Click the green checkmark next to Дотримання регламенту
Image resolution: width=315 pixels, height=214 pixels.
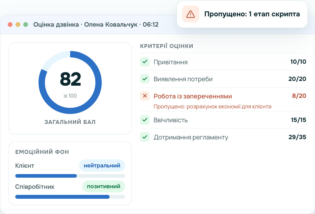[145, 137]
